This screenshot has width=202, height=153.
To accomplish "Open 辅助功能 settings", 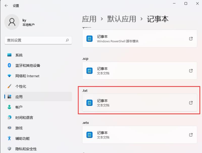I will (21, 138).
